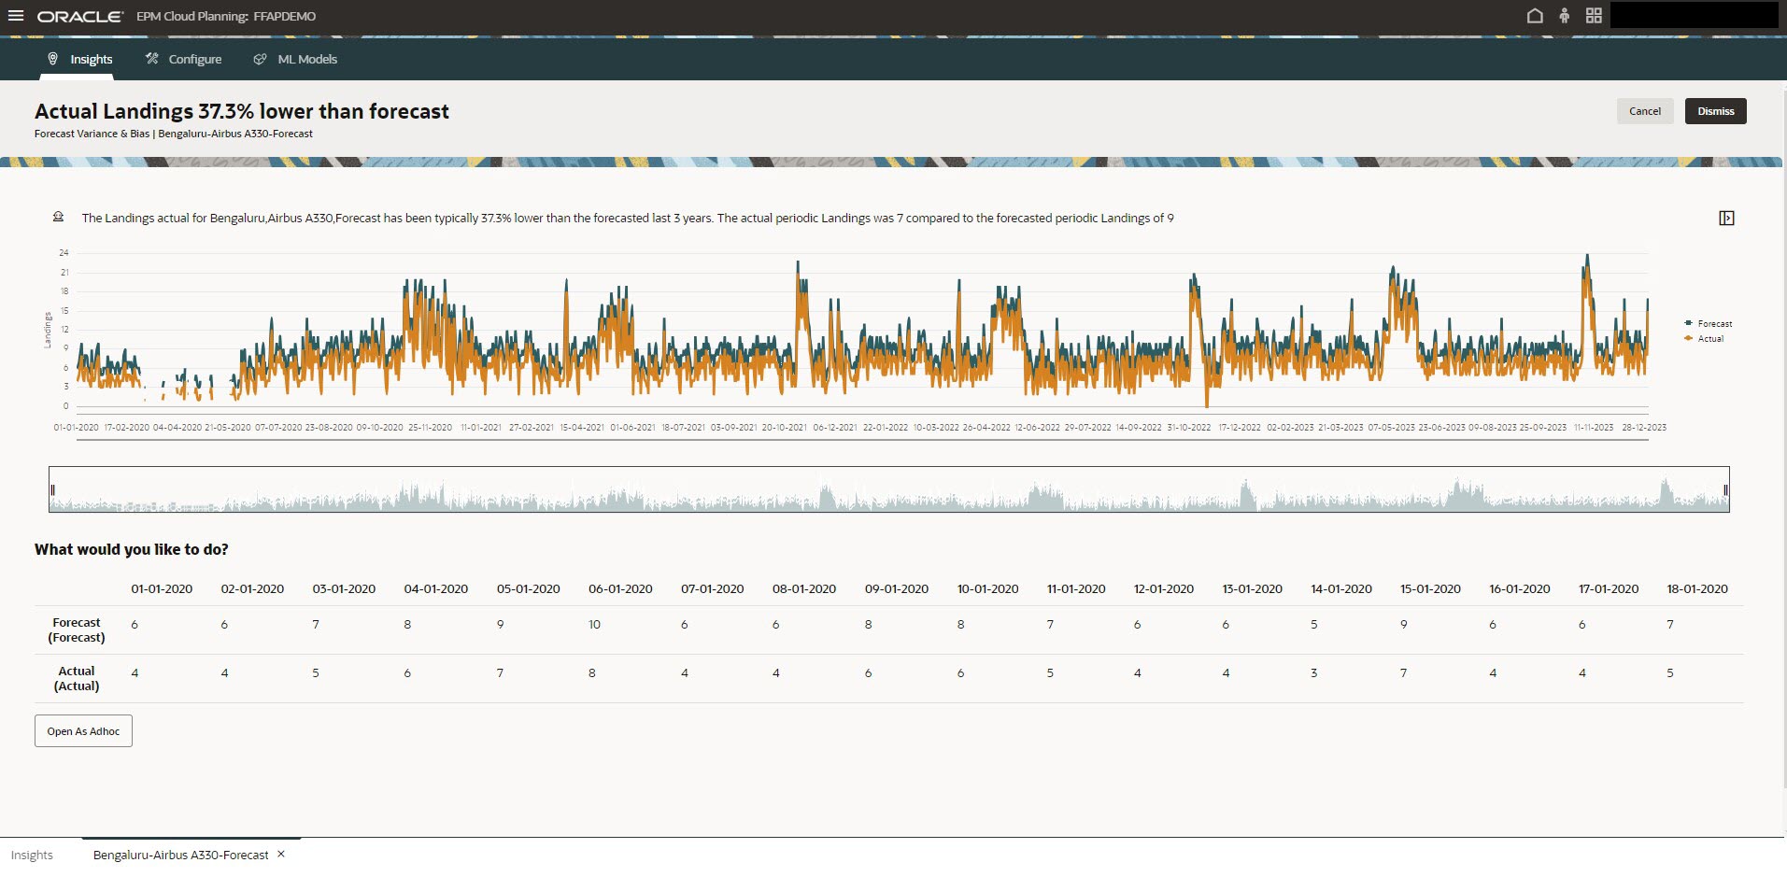Dismiss this insight
The image size is (1787, 877).
[1716, 111]
